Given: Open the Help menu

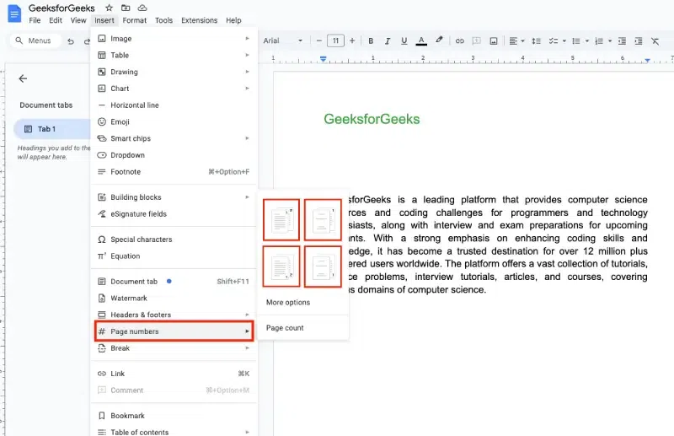Looking at the screenshot, I should point(233,20).
